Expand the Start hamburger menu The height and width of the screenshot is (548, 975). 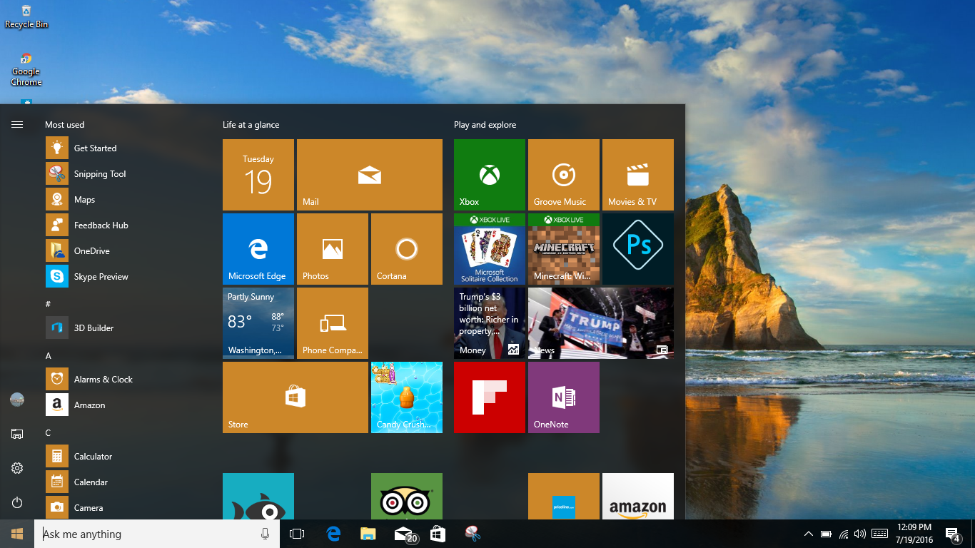[x=17, y=124]
